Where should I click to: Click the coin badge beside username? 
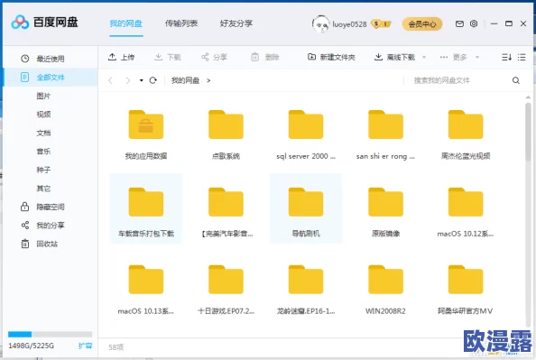click(381, 24)
